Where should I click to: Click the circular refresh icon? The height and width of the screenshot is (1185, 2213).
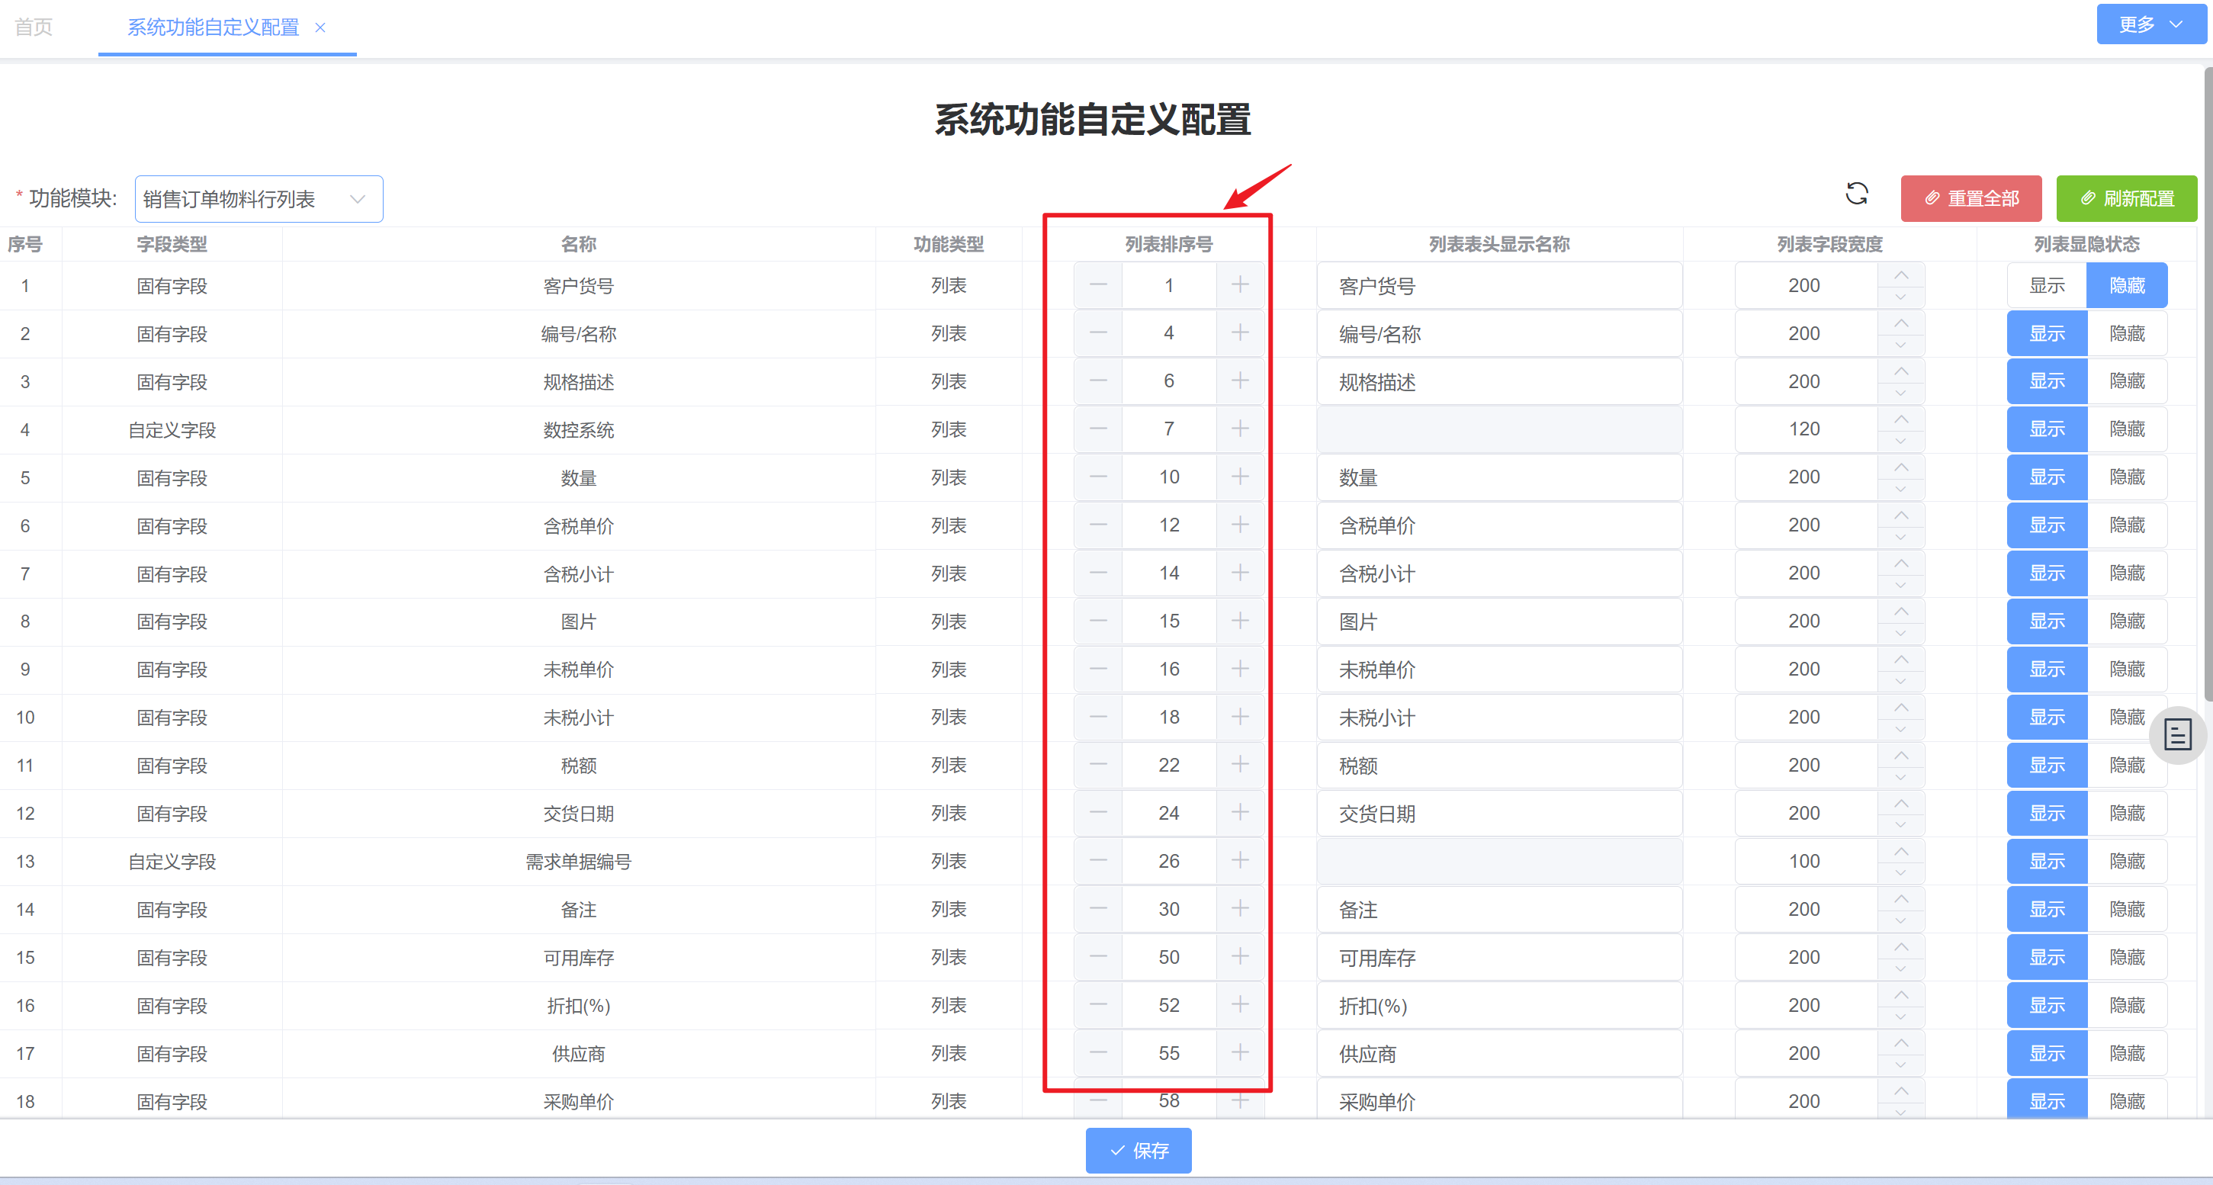(x=1856, y=194)
